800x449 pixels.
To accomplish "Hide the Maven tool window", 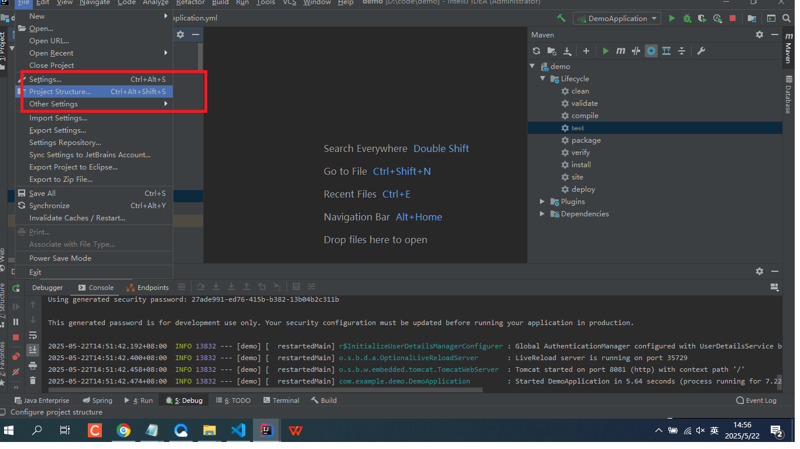I will (x=775, y=34).
